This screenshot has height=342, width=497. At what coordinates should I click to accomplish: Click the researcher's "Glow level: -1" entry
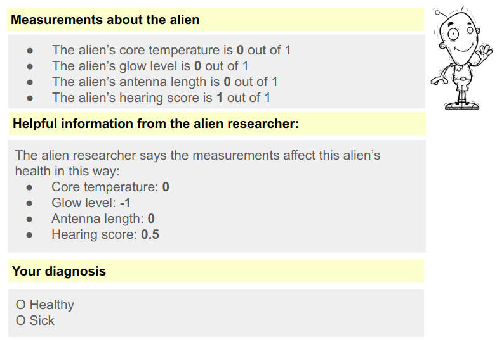[x=91, y=203]
